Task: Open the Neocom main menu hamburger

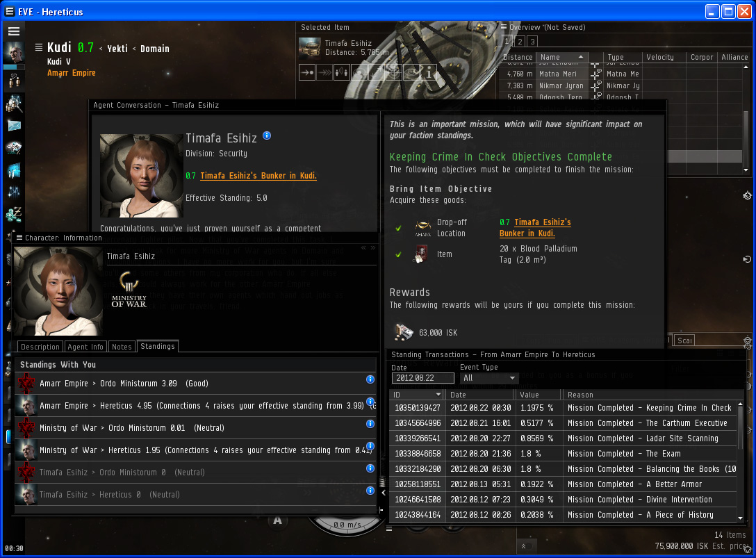Action: click(x=13, y=31)
